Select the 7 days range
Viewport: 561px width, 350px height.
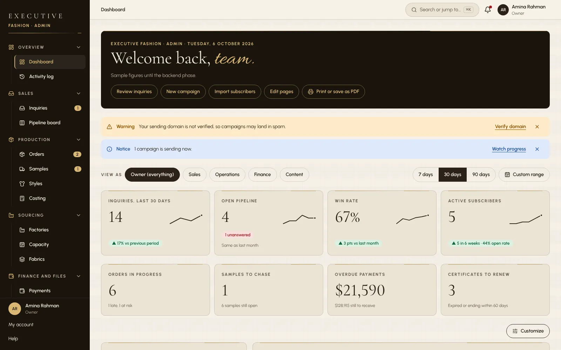coord(426,175)
